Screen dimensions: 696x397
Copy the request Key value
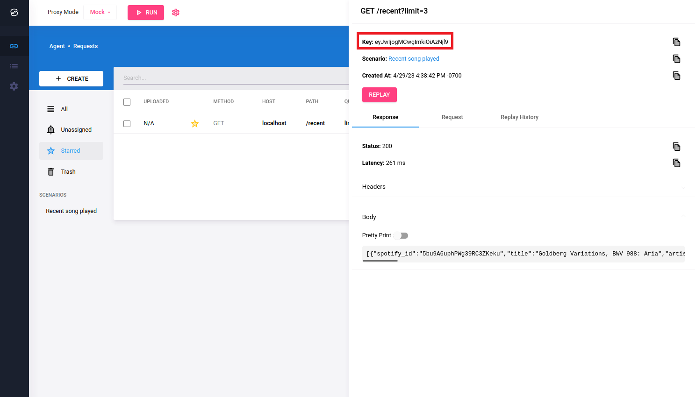click(x=676, y=42)
